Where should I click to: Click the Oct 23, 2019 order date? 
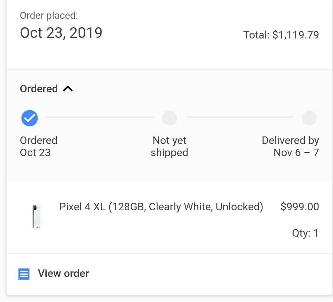pyautogui.click(x=61, y=33)
